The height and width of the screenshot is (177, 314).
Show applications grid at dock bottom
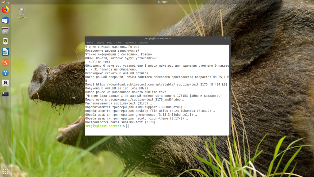click(x=5, y=171)
